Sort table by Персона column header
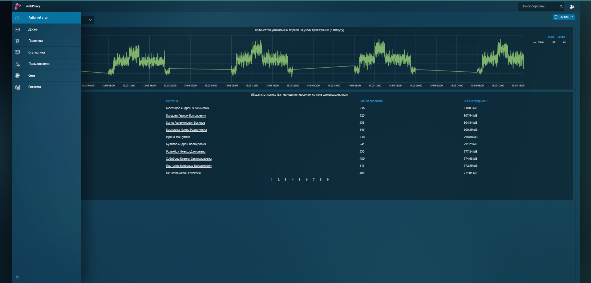Screen dimensions: 591x283 [x=172, y=101]
